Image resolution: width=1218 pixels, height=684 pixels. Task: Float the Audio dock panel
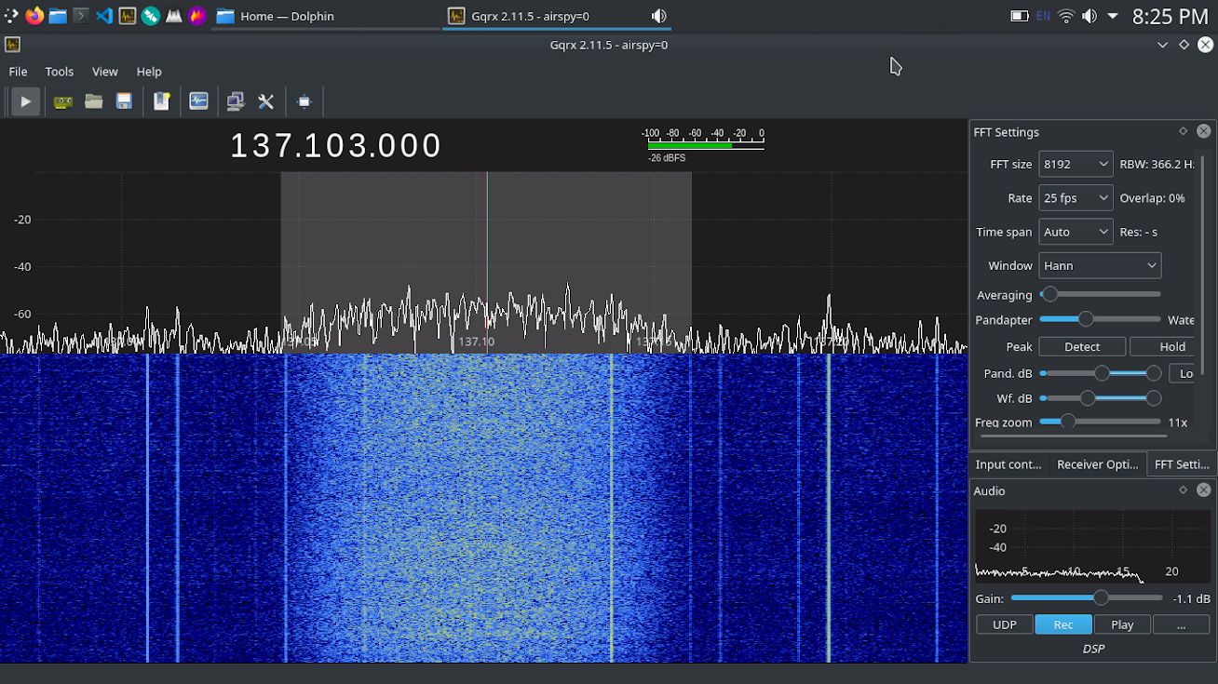[1184, 490]
